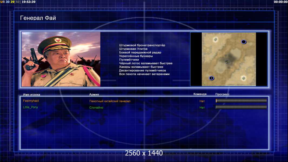
Task: Click army entry Пехотный китайский генерал
Action: pos(110,101)
